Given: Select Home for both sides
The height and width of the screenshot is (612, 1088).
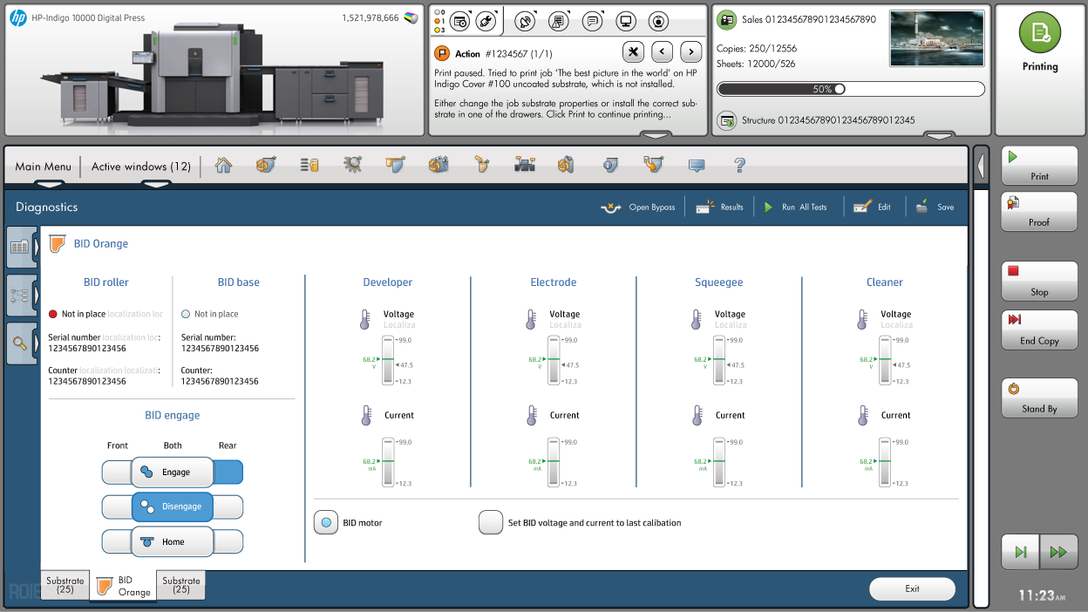Looking at the screenshot, I should pos(173,541).
